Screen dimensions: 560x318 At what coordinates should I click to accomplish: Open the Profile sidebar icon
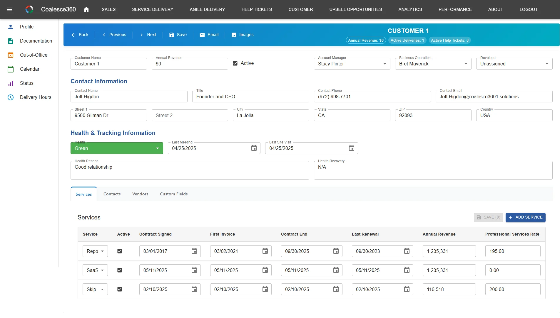click(11, 27)
